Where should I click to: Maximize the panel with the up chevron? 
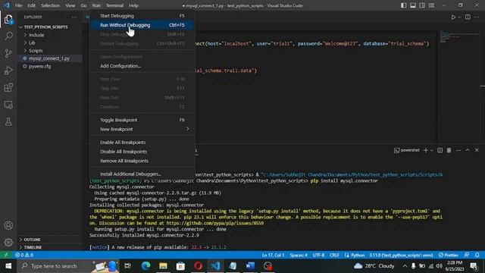click(x=468, y=150)
